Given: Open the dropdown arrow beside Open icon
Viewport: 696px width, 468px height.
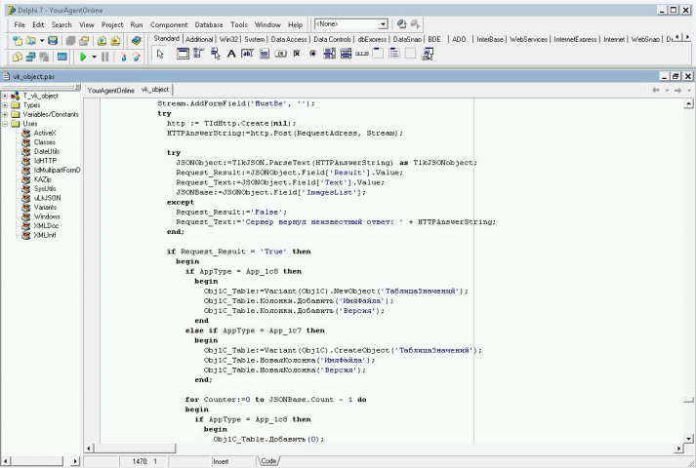Looking at the screenshot, I should pyautogui.click(x=42, y=41).
